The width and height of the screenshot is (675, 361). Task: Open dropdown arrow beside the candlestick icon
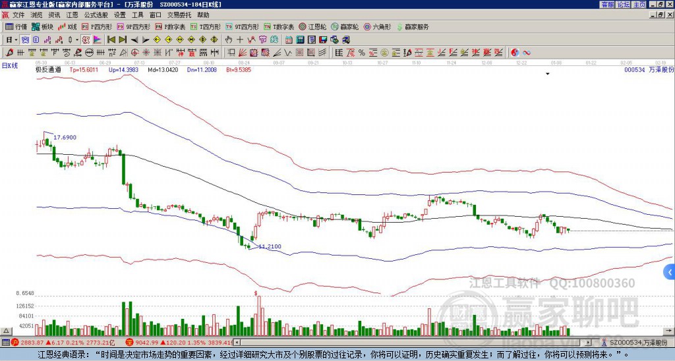(x=77, y=40)
